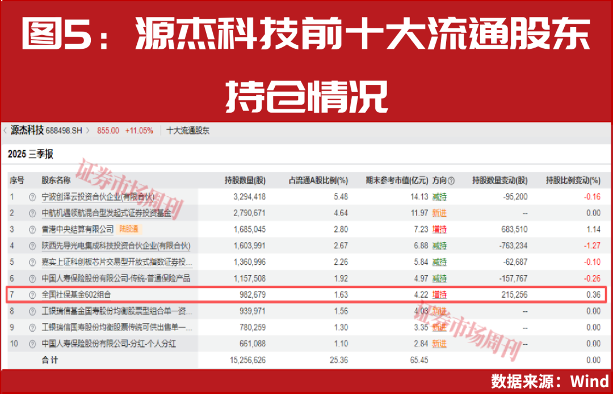The height and width of the screenshot is (394, 613).
Task: Click the help icon beside 宁波创泽云投资合伙企业
Action: coord(32,197)
